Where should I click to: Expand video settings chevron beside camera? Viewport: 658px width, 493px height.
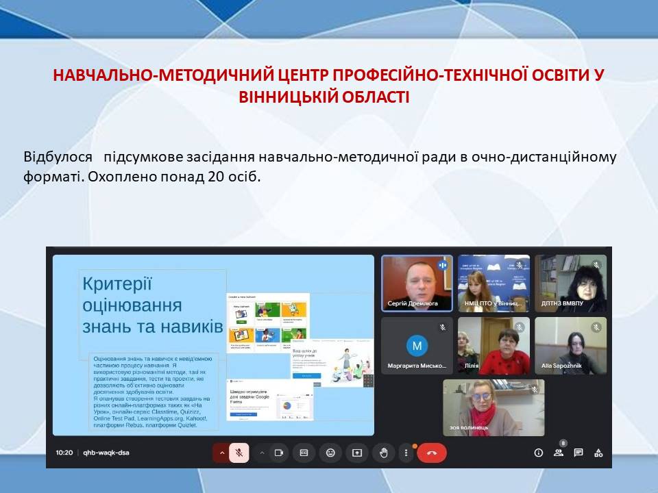261,453
